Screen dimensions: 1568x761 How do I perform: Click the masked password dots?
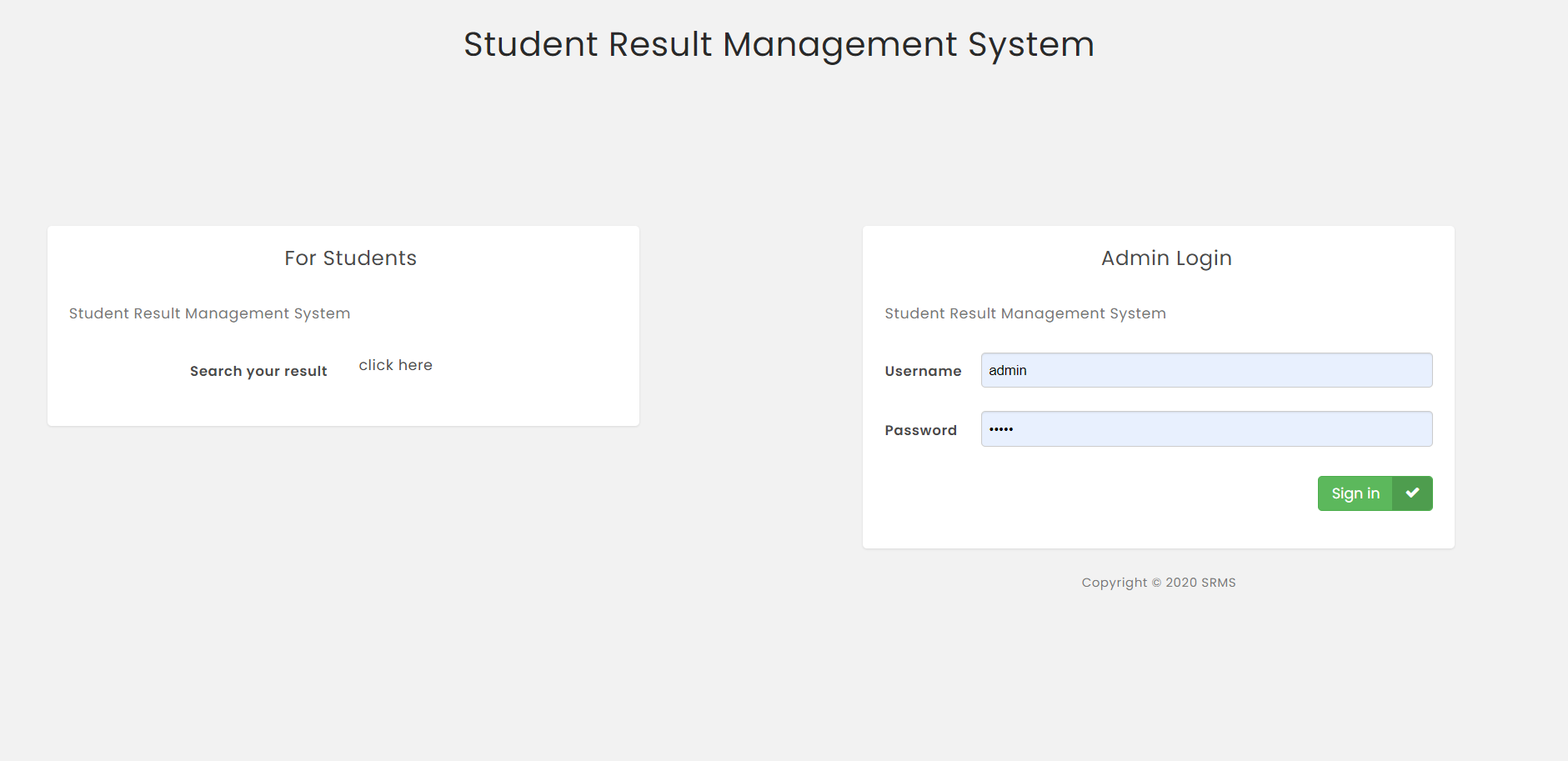click(x=1002, y=428)
